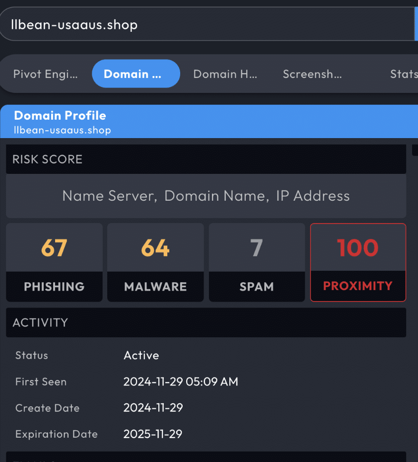The width and height of the screenshot is (418, 462).
Task: Click the Expiration Date label
Action: click(57, 434)
